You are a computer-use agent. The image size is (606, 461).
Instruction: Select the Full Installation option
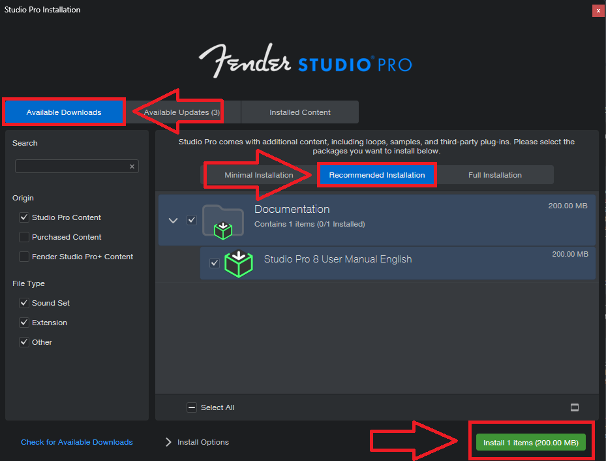click(x=494, y=175)
